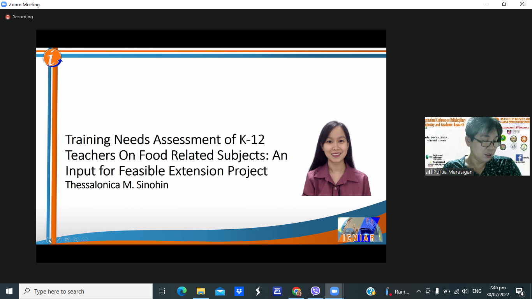The width and height of the screenshot is (532, 299).
Task: Open more options ellipsis in slideshow controls
Action: click(85, 240)
